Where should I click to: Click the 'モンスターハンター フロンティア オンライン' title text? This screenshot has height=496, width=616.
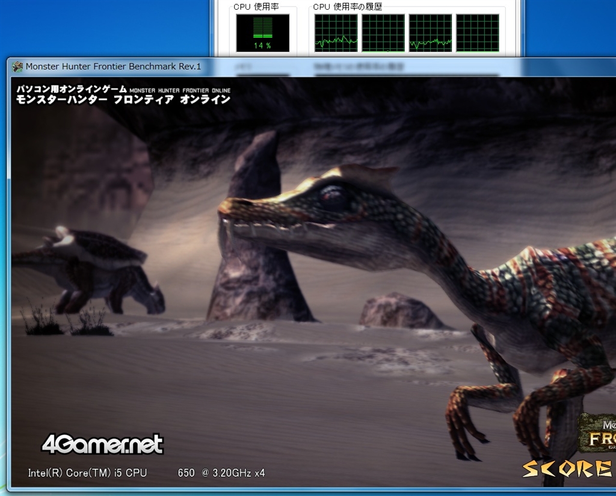click(123, 100)
